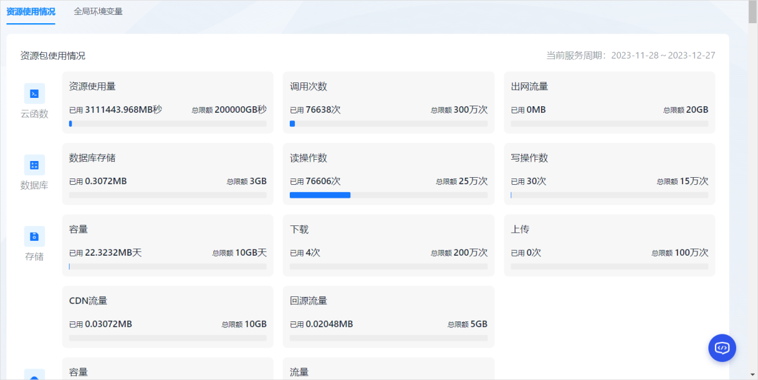Click the 下载 progress bar
758x380 pixels.
point(389,267)
